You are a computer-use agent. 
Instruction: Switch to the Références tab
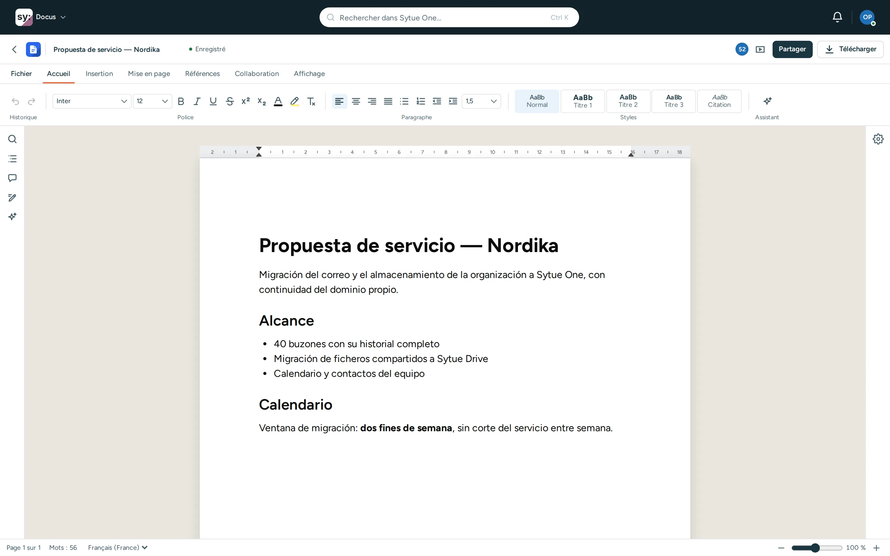point(202,74)
